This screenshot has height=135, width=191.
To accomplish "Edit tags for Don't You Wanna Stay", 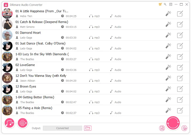I will pyautogui.click(x=180, y=78).
